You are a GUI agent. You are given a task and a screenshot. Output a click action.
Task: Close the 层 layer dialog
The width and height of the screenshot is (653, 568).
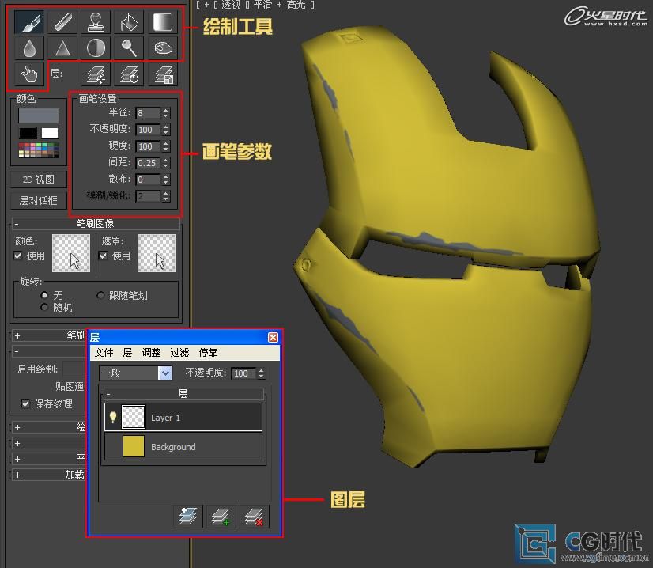pyautogui.click(x=273, y=337)
